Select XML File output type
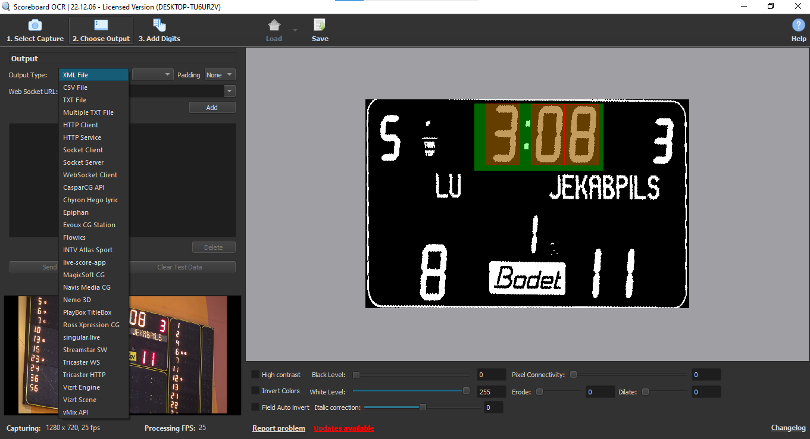Image resolution: width=810 pixels, height=439 pixels. tap(93, 75)
